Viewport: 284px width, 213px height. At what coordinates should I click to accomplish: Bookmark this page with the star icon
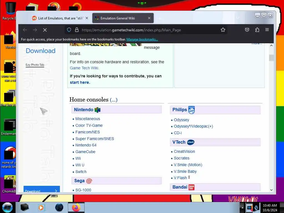[x=223, y=30]
